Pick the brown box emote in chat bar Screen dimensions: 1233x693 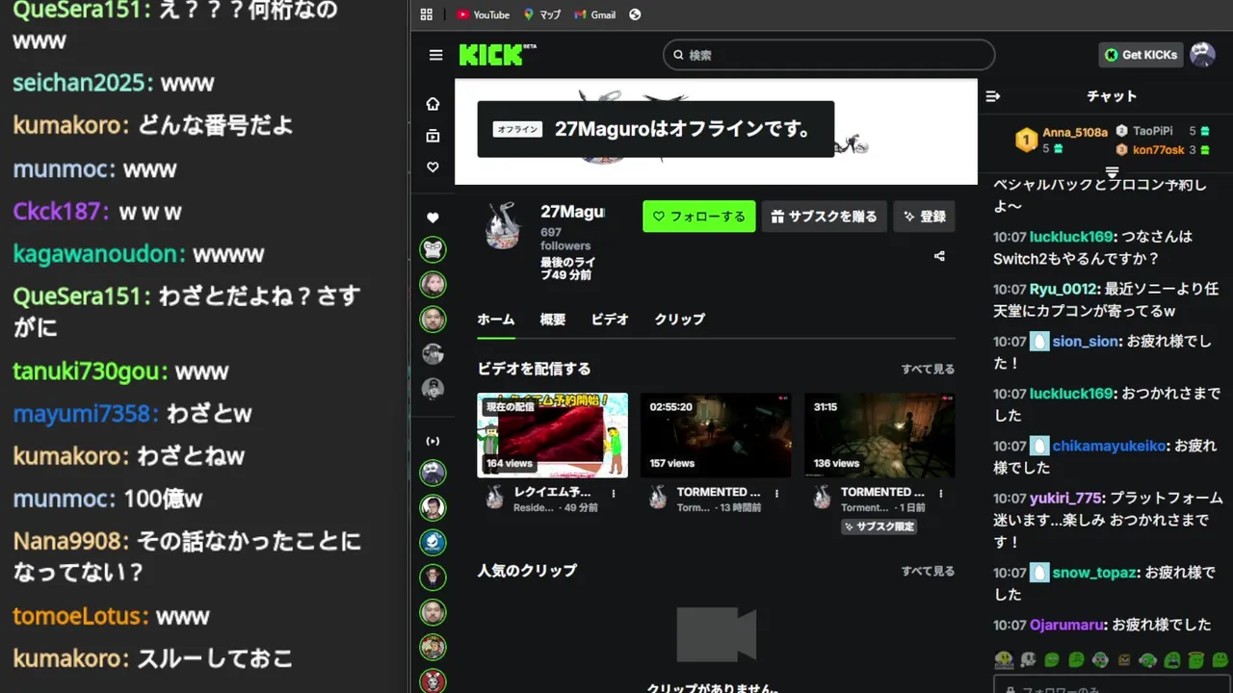coord(1124,660)
